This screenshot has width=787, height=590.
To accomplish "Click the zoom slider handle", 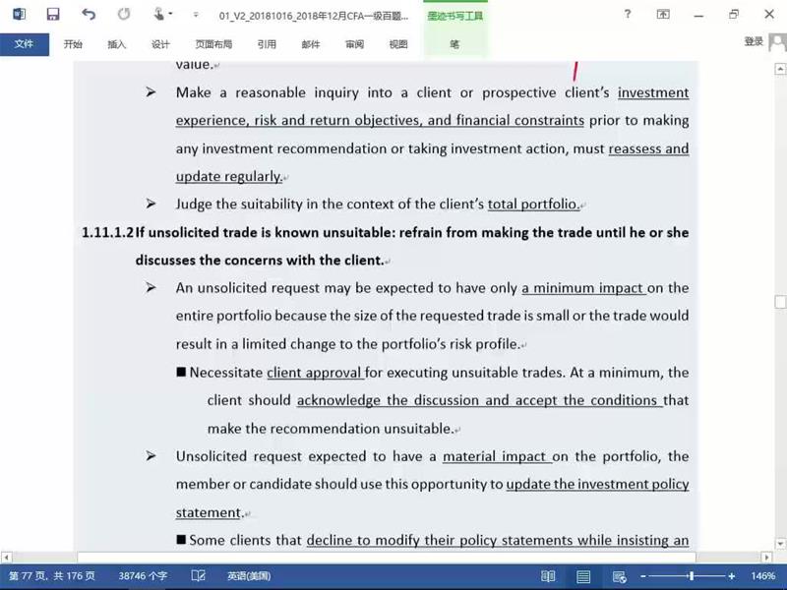I will click(692, 576).
